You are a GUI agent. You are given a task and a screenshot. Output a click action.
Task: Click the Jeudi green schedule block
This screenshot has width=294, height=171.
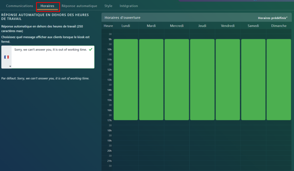pos(202,79)
